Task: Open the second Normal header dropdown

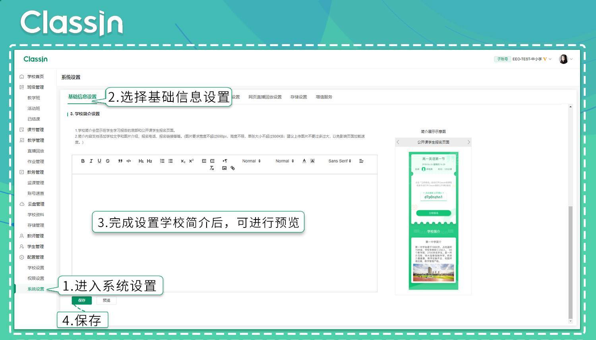Action: [x=285, y=161]
